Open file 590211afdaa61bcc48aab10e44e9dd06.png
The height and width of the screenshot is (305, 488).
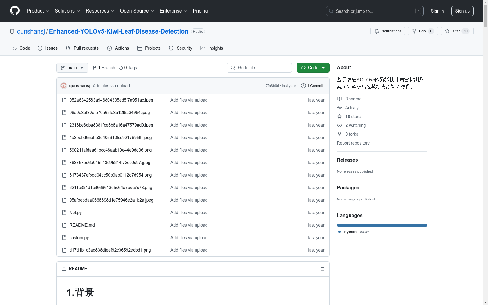click(x=110, y=150)
